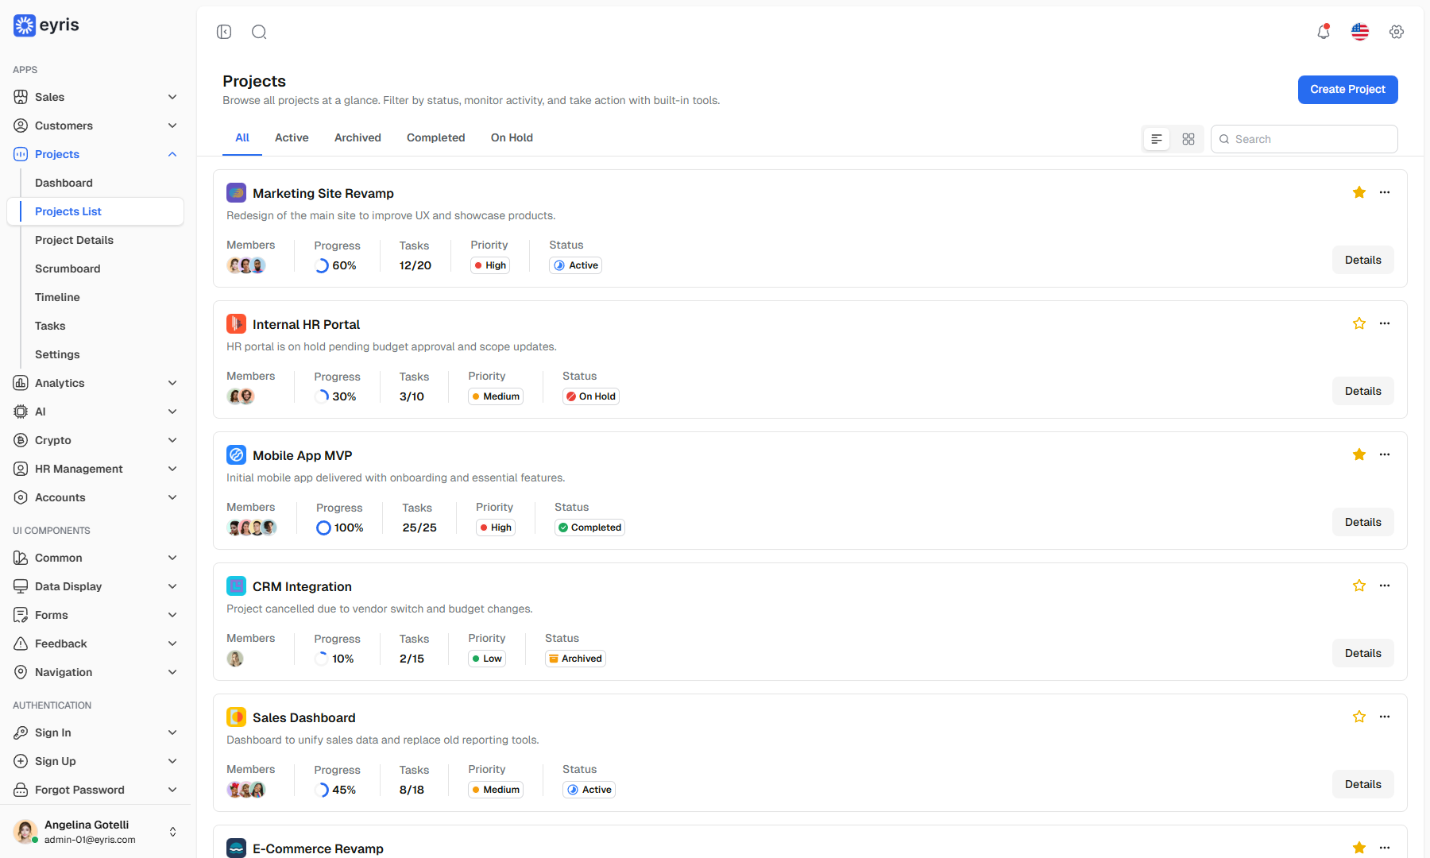
Task: Focus the projects Search field
Action: pyautogui.click(x=1304, y=139)
